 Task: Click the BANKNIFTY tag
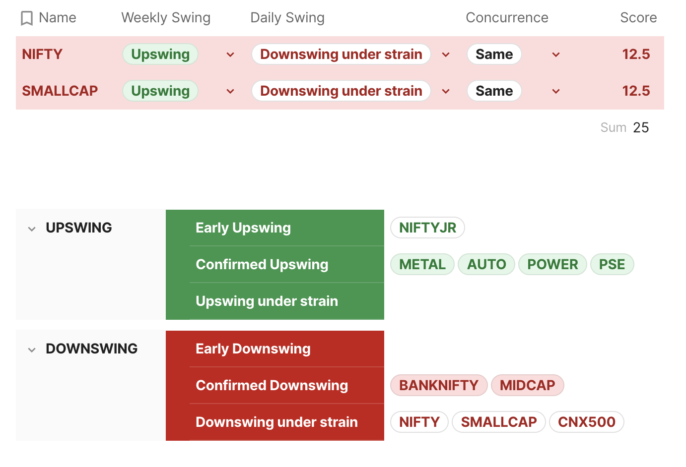pyautogui.click(x=438, y=385)
